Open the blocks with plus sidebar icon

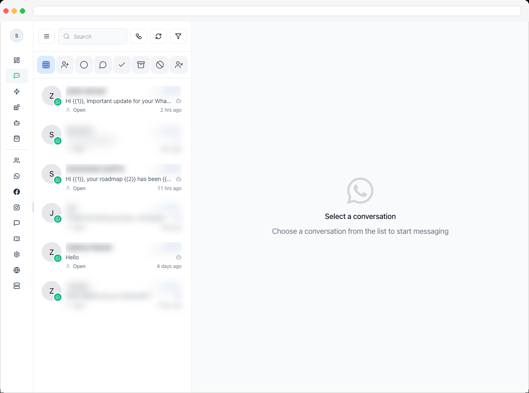17,107
